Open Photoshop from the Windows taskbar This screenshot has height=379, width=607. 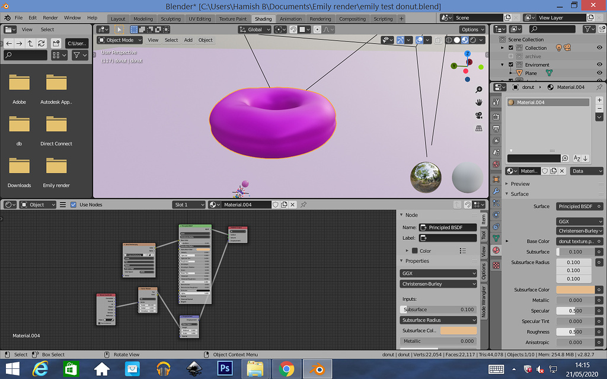(225, 368)
